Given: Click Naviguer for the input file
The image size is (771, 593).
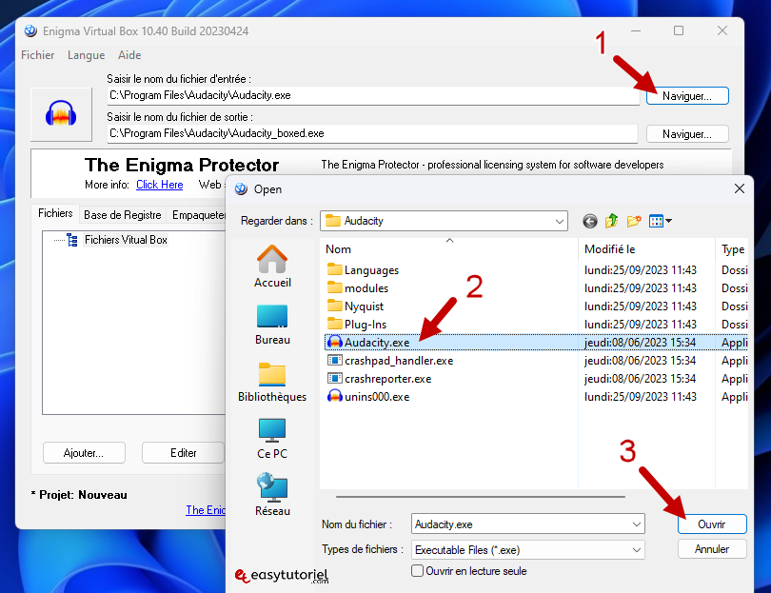Looking at the screenshot, I should point(687,96).
